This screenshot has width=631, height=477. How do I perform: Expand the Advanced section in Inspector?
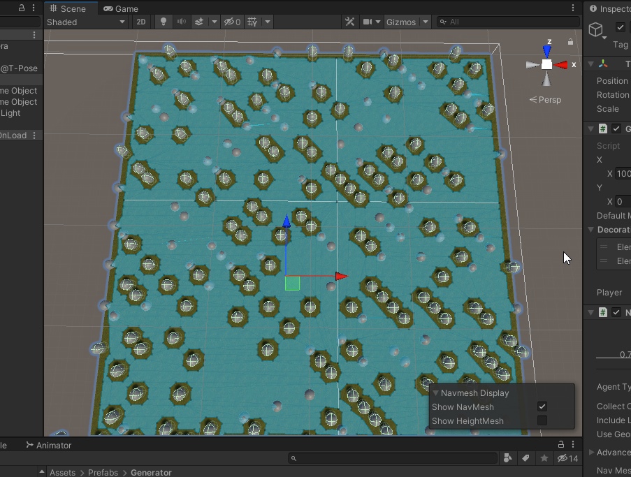coord(590,452)
